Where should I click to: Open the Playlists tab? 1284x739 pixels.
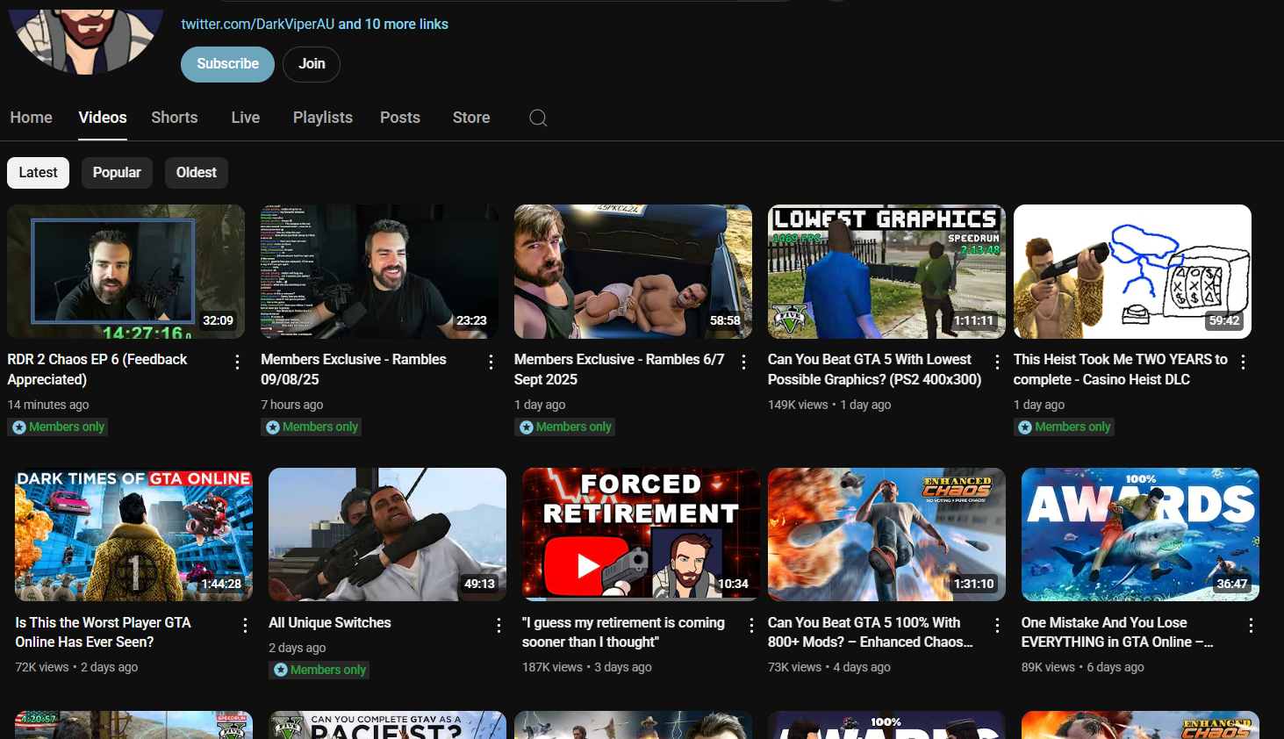click(x=323, y=118)
